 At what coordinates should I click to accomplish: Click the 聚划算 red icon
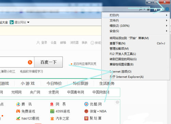86,118
